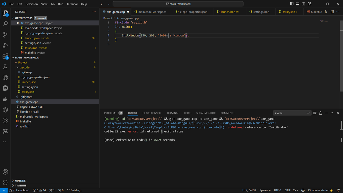Viewport: 343px width, 193px height.
Task: Open the Run and Debug view
Action: click(x=5, y=45)
